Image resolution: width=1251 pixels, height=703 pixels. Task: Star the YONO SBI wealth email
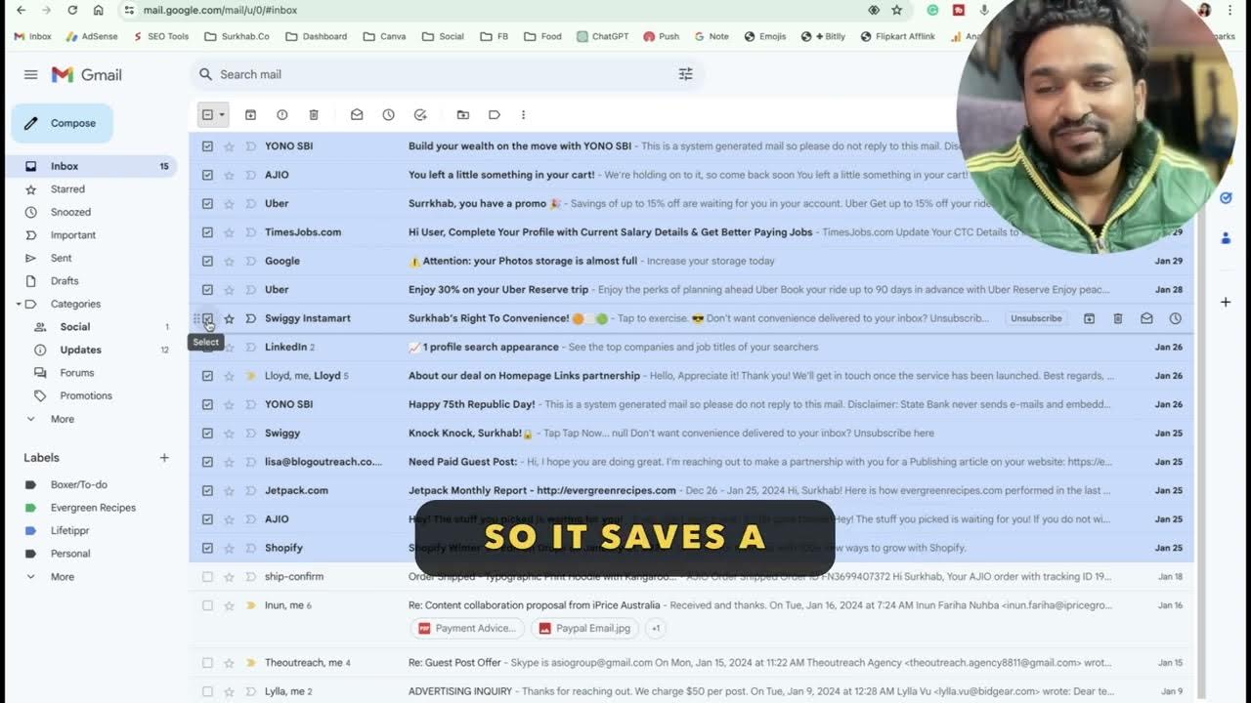pos(229,146)
